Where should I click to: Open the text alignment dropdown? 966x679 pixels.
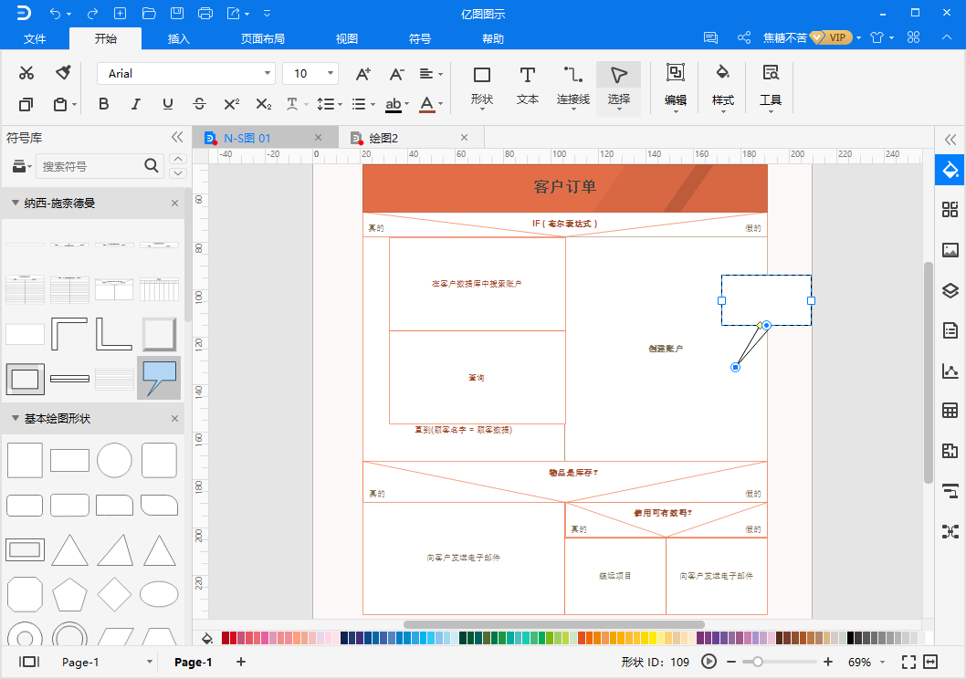[431, 74]
